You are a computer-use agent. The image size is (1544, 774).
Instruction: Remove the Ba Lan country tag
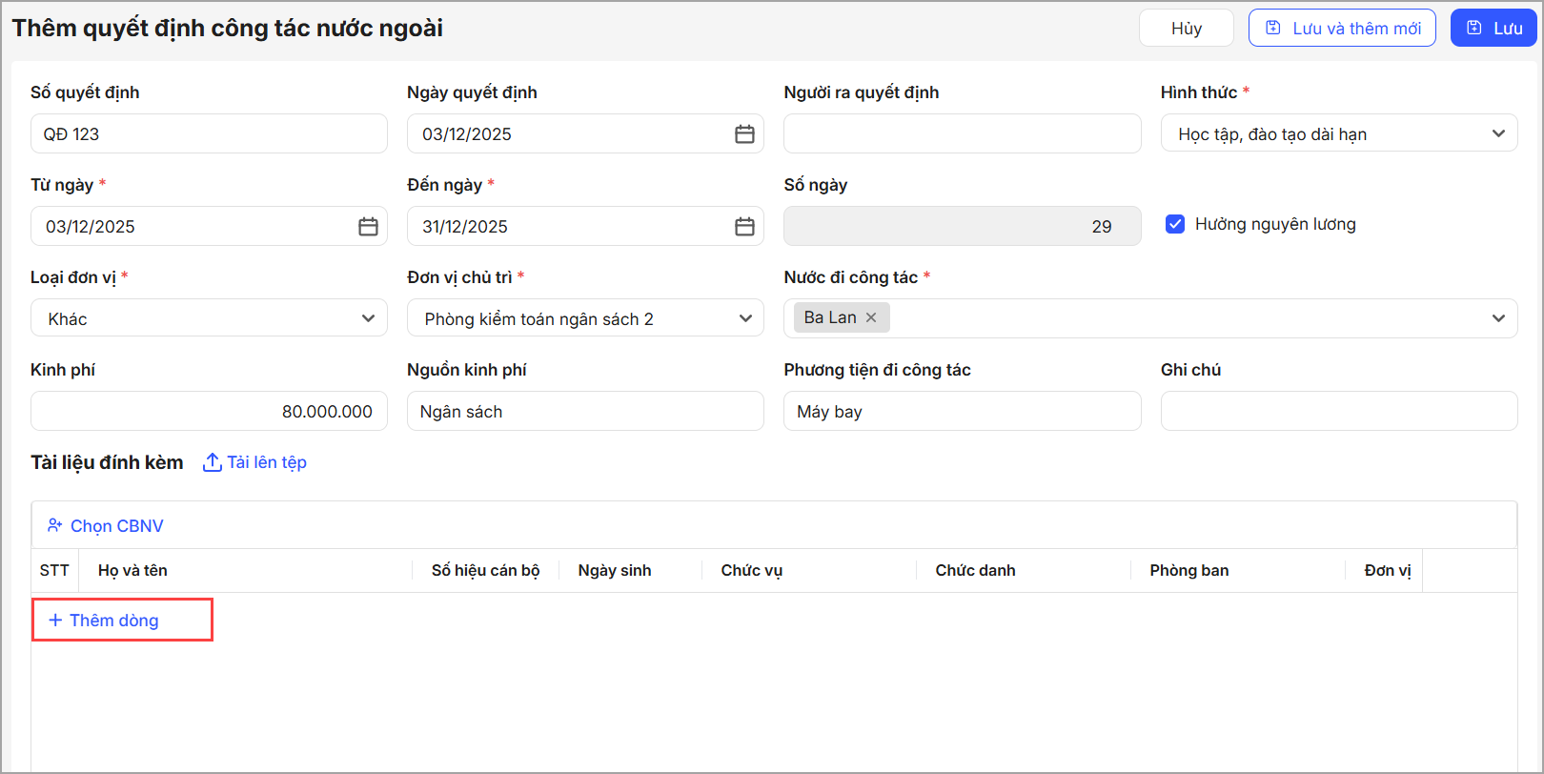pos(871,317)
